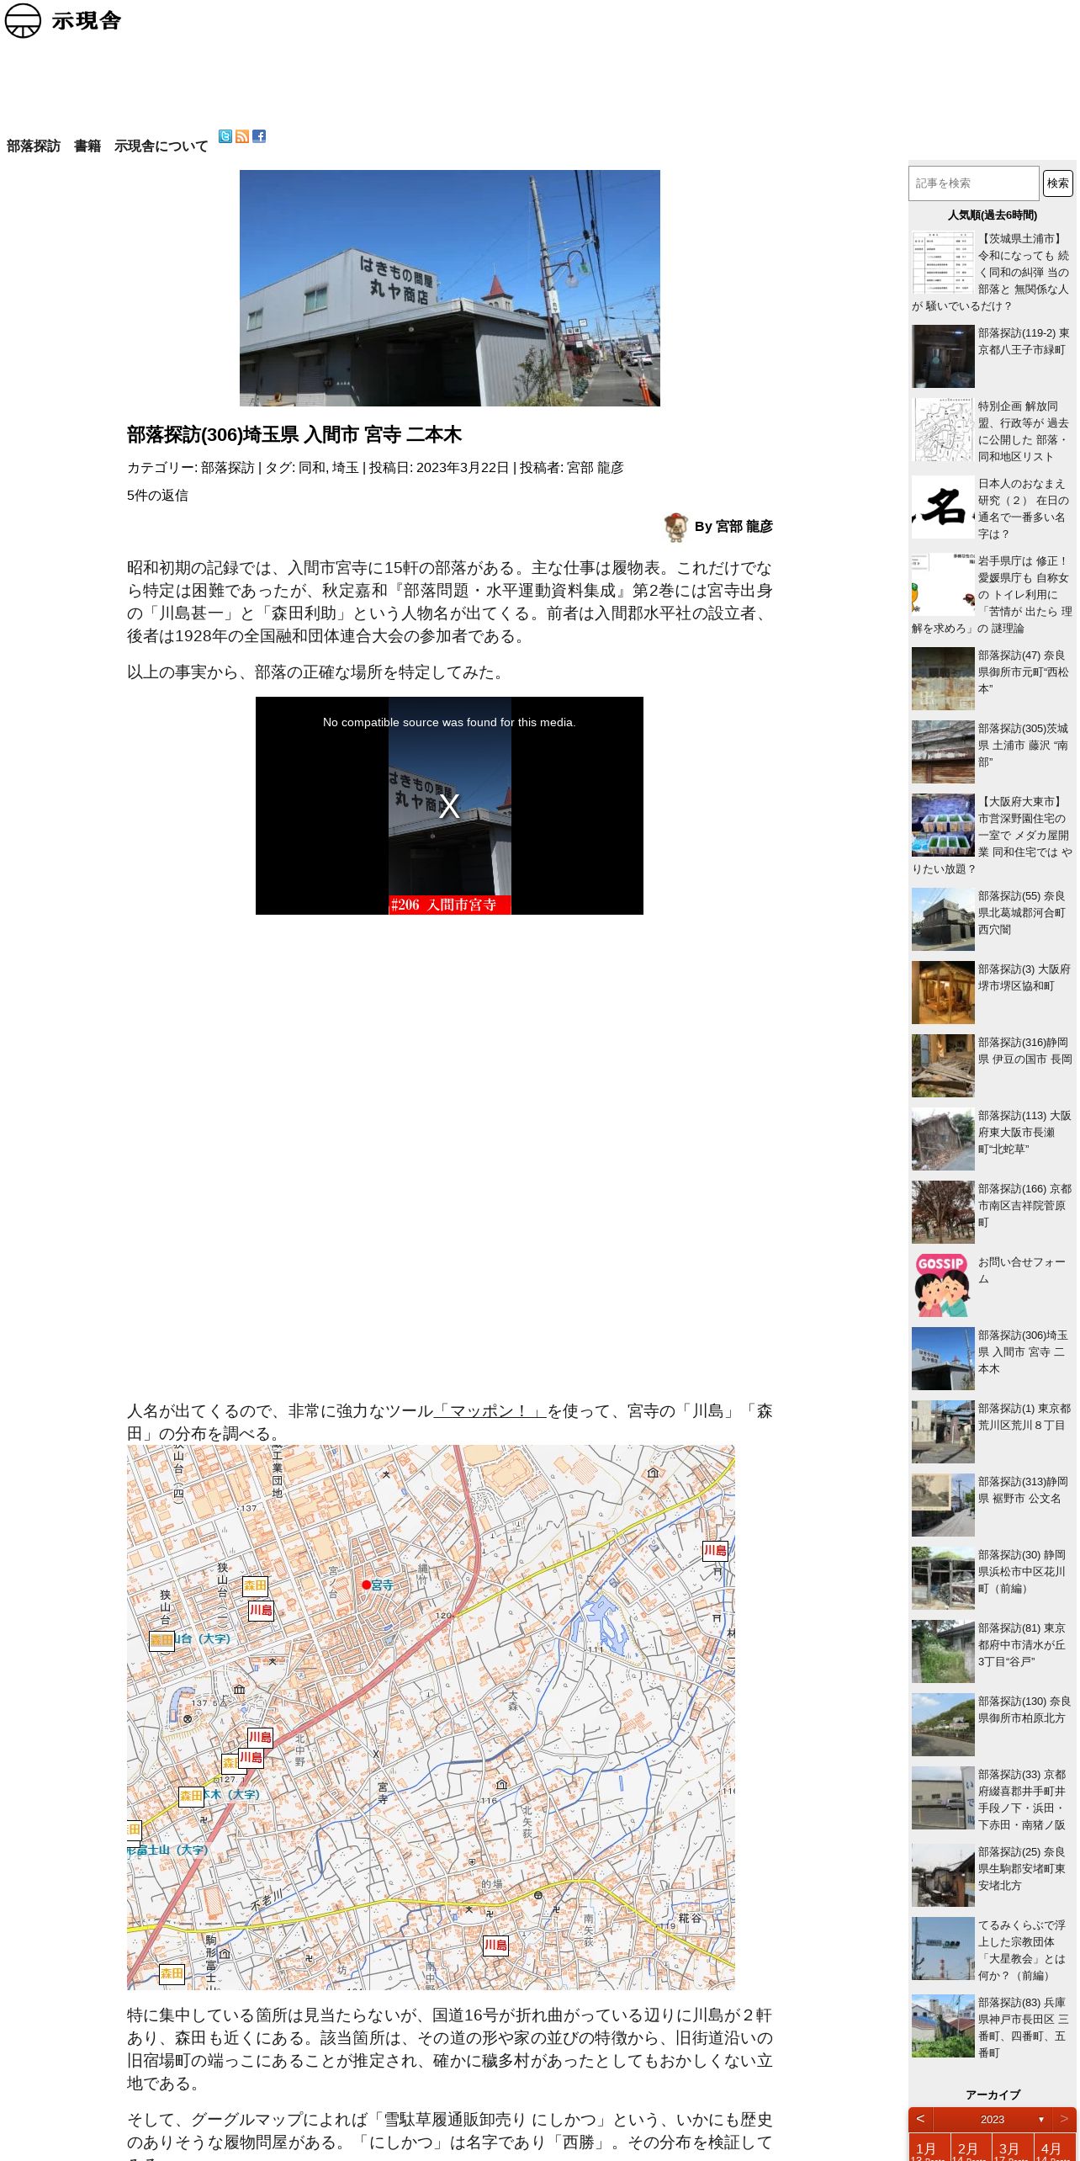Click the GOSSIP thumbnail for contact form

[943, 1285]
